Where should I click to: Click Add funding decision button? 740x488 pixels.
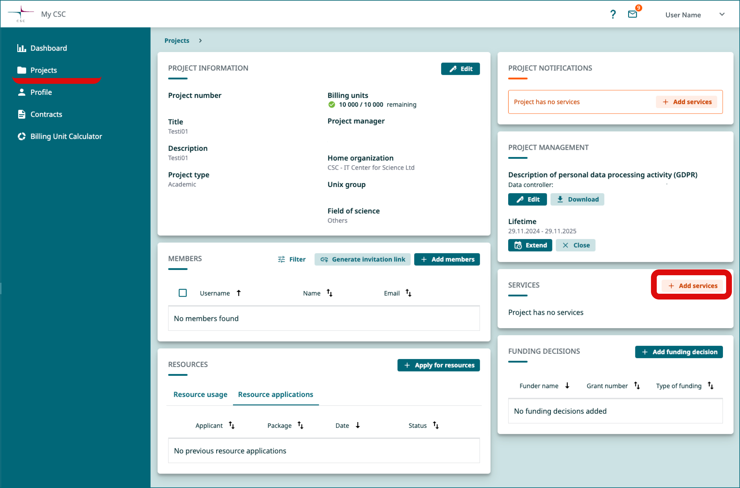pos(681,351)
